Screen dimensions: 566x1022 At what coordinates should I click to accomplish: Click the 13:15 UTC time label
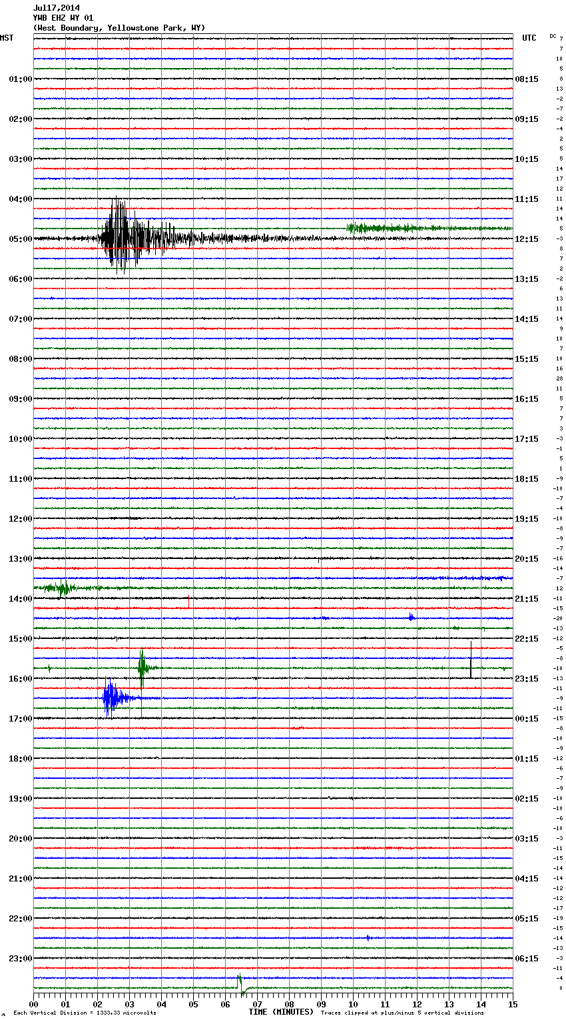pyautogui.click(x=527, y=279)
